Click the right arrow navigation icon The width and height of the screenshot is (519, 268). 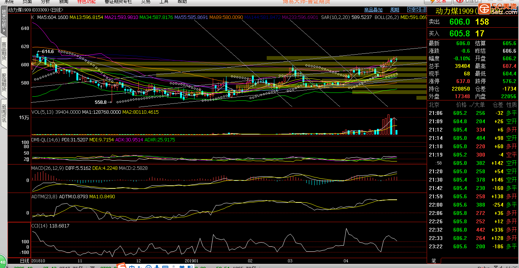(416, 9)
